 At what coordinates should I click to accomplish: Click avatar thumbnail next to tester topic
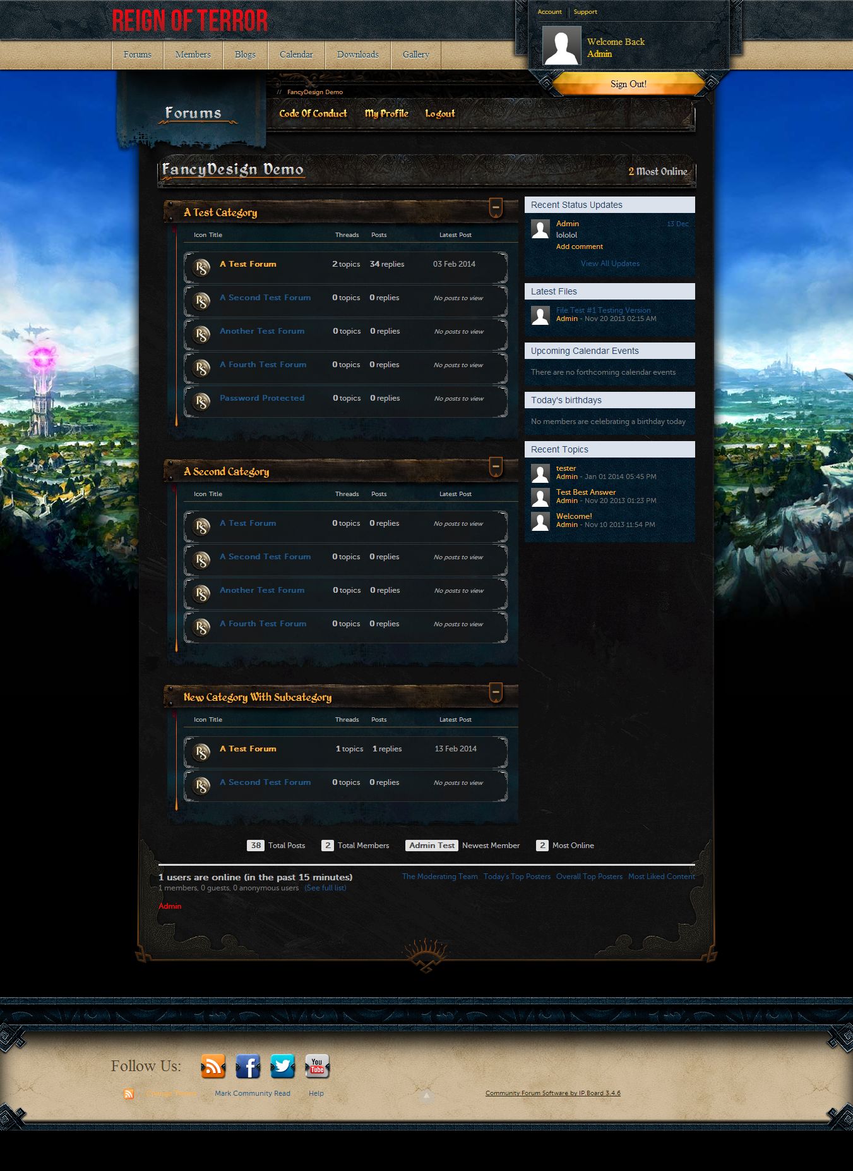[x=540, y=473]
